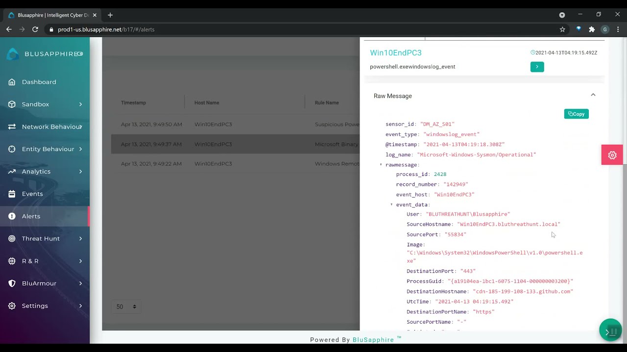
Task: Select the 9:49:50 AM alert row
Action: [236, 125]
